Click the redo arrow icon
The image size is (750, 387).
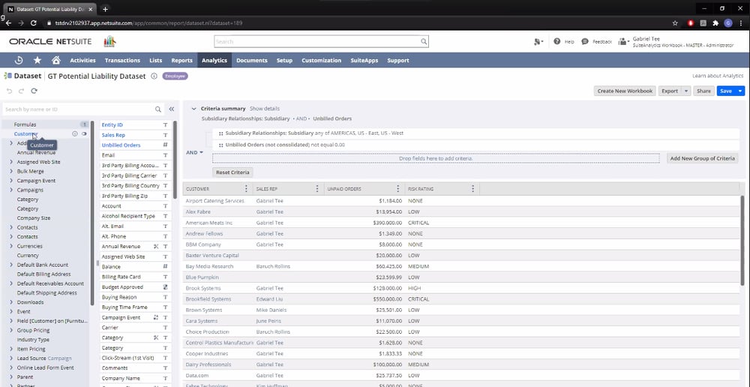pos(21,91)
